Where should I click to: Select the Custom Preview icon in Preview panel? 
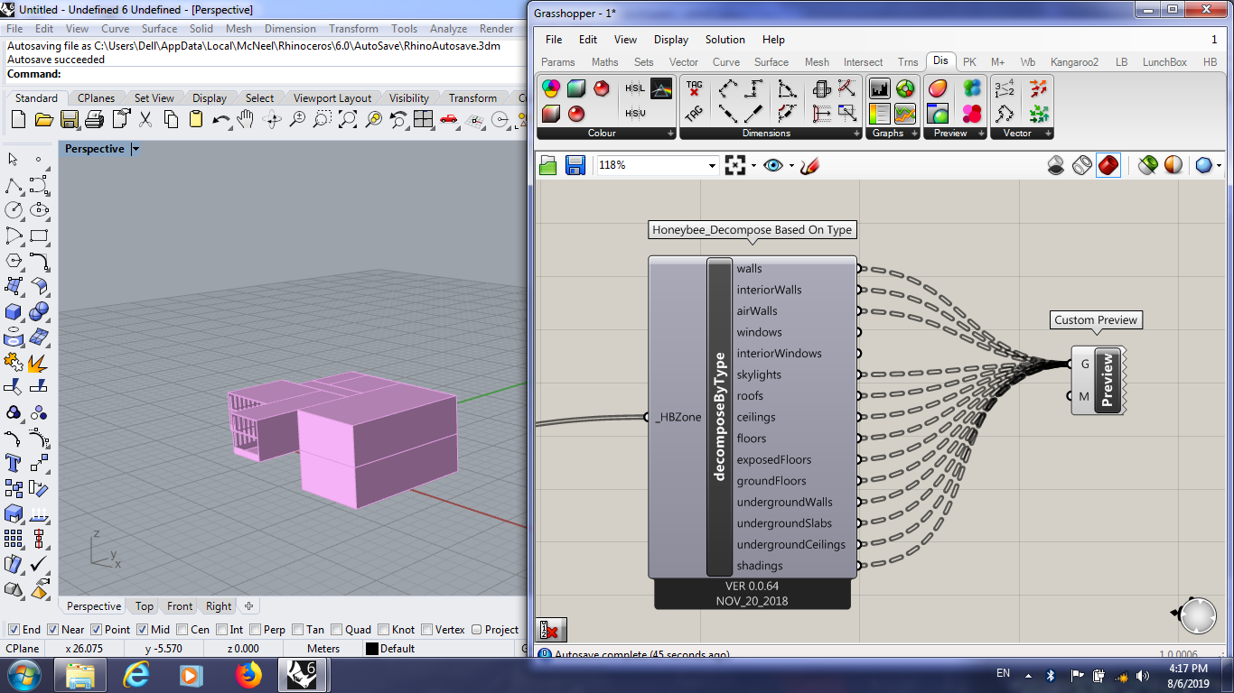938,88
